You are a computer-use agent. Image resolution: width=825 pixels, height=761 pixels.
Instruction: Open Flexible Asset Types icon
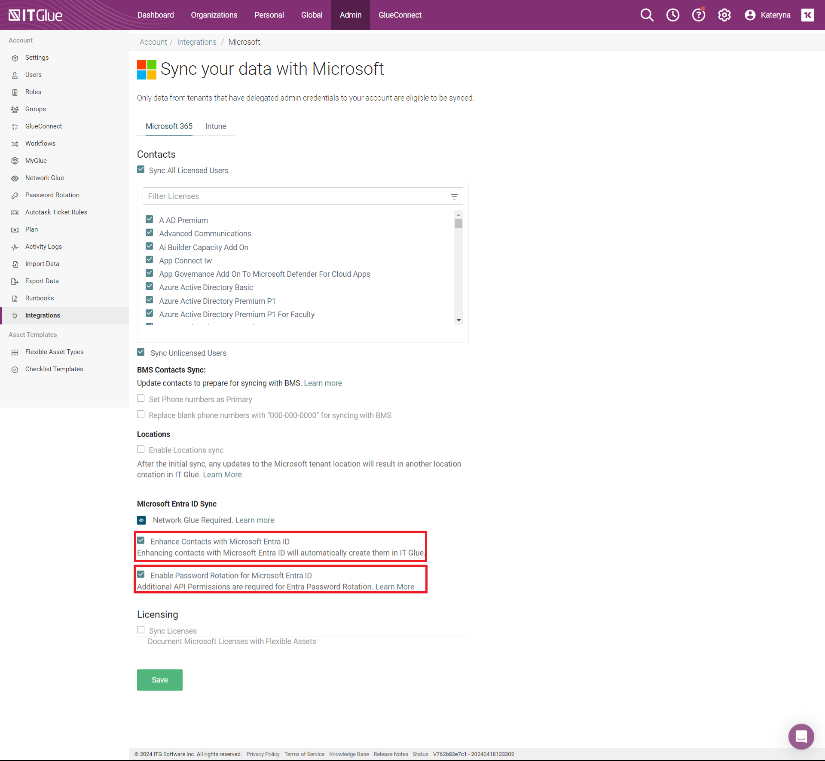(15, 352)
